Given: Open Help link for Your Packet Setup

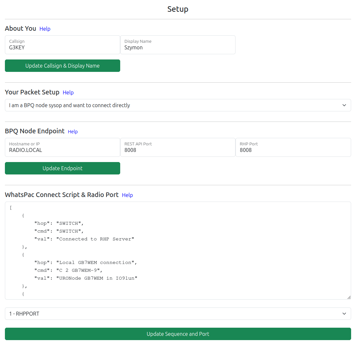Looking at the screenshot, I should click(68, 92).
